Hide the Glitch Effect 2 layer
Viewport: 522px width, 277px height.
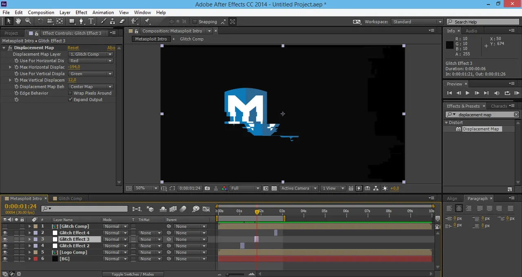pyautogui.click(x=5, y=246)
